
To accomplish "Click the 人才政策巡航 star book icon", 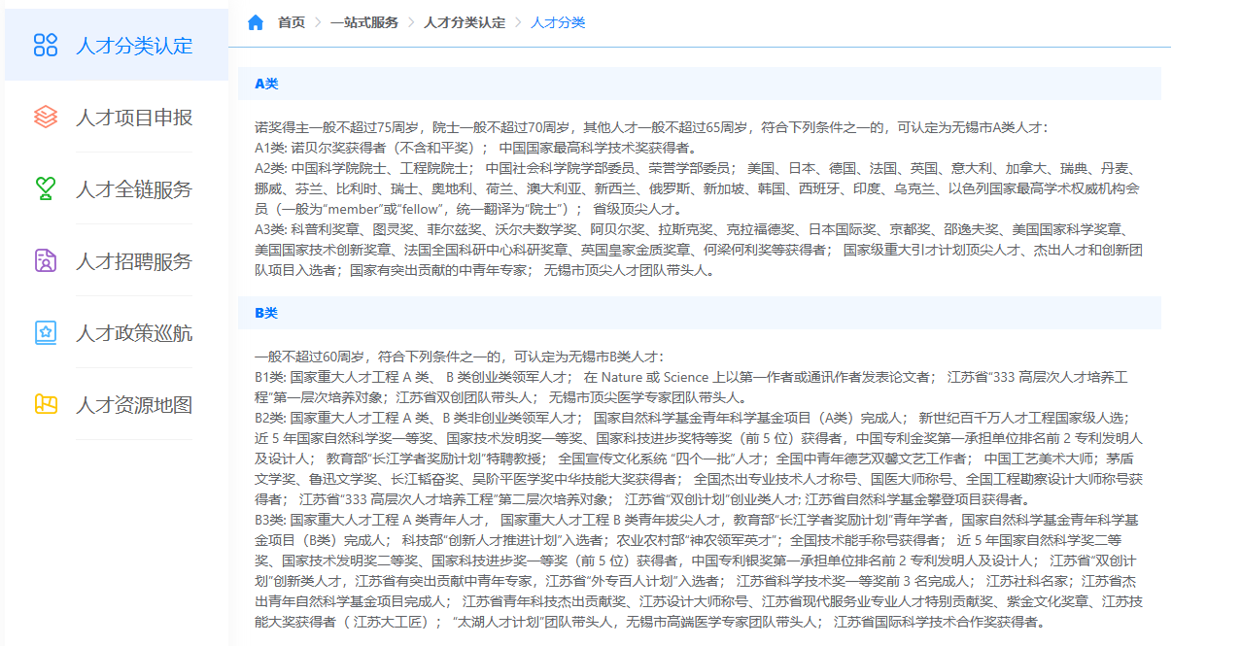I will tap(46, 332).
